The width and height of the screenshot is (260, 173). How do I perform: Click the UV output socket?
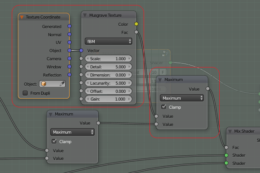click(69, 43)
